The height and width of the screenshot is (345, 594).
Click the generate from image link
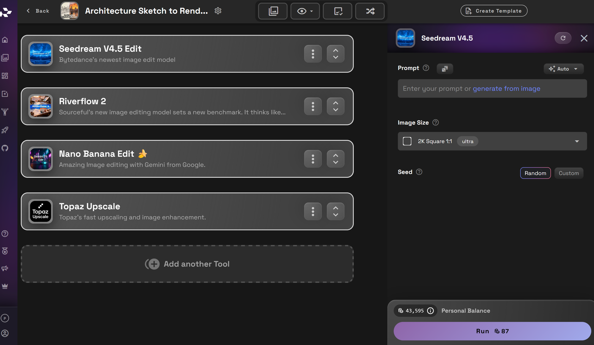click(506, 88)
